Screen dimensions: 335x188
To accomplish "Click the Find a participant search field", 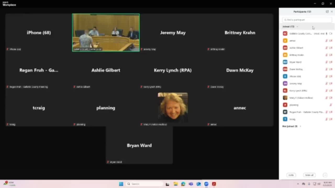I will pos(307,20).
